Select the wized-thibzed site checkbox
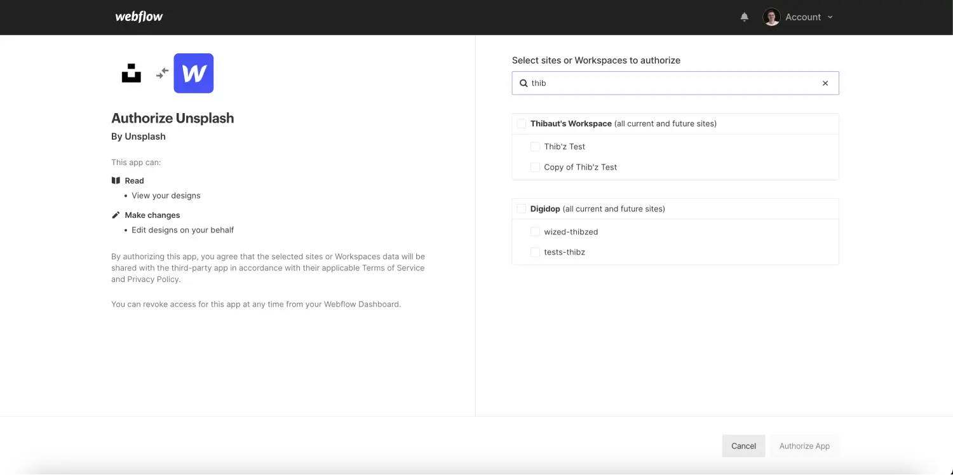Image resolution: width=953 pixels, height=475 pixels. click(535, 231)
